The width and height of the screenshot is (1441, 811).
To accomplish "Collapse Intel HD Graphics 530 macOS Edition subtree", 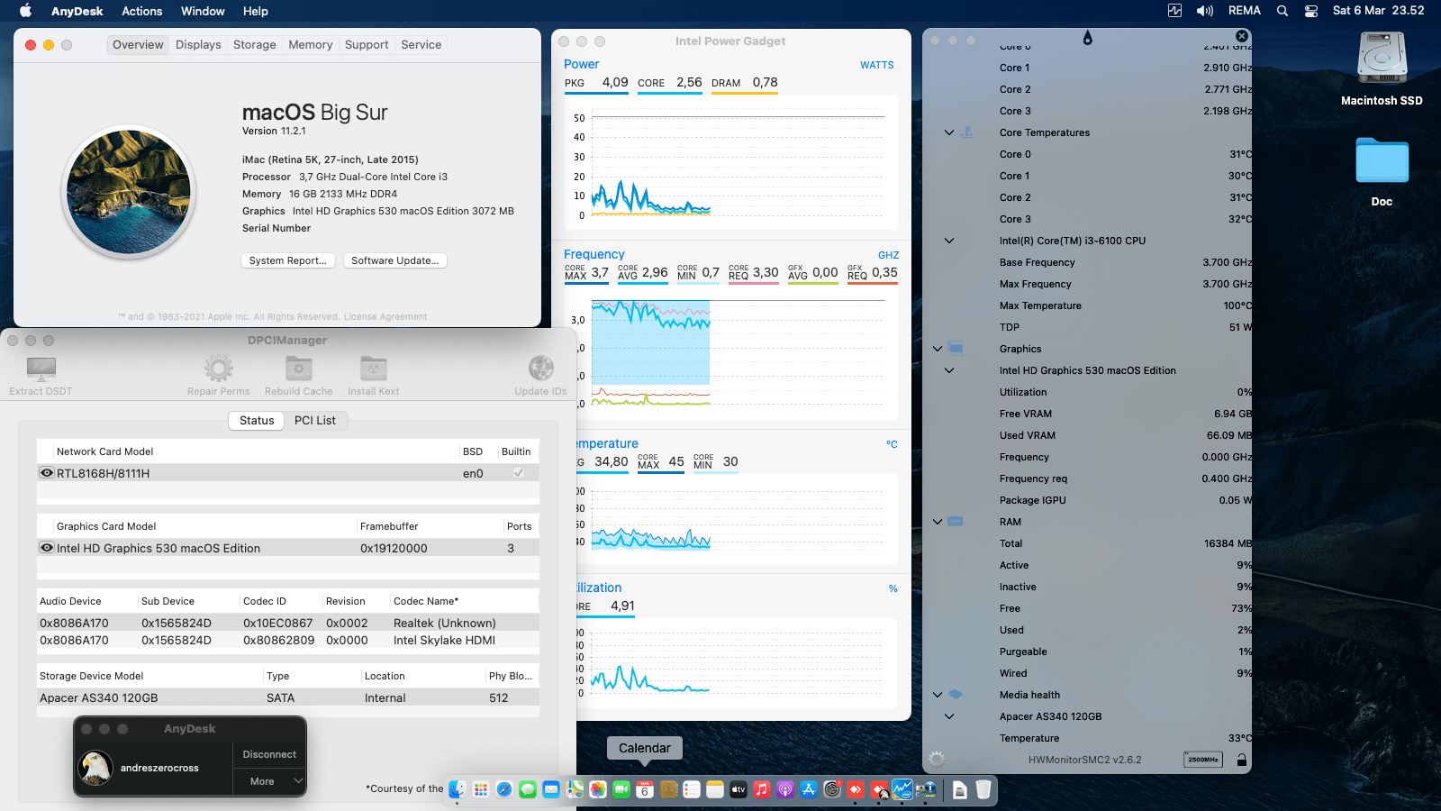I will [x=948, y=370].
